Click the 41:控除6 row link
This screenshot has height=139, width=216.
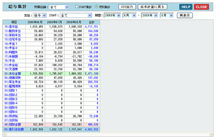point(11,112)
